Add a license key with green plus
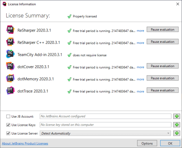The image size is (182, 148). 177,125
